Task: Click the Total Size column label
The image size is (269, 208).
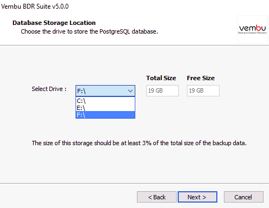Action: [161, 78]
